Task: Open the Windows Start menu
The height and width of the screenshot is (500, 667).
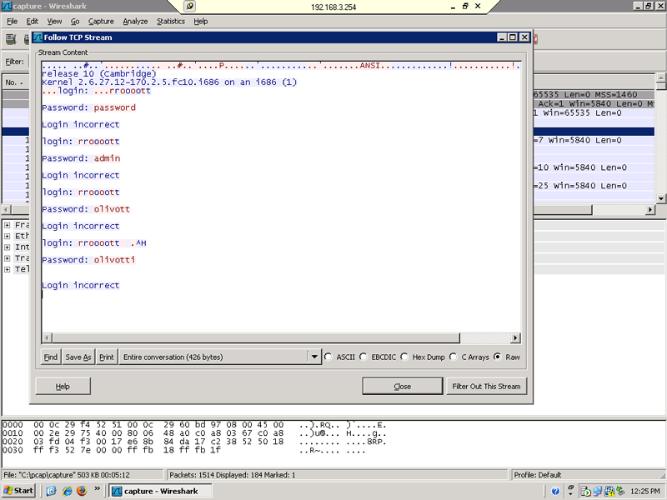Action: [18, 491]
